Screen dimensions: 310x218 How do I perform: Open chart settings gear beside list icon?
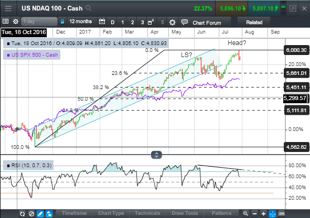[x=16, y=21]
